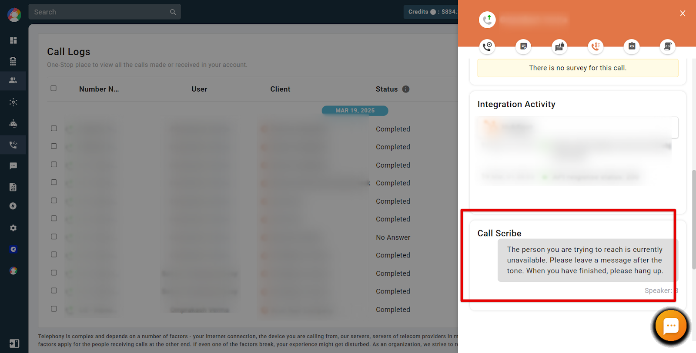Click the info icon next to Status header
The width and height of the screenshot is (696, 353).
(406, 89)
